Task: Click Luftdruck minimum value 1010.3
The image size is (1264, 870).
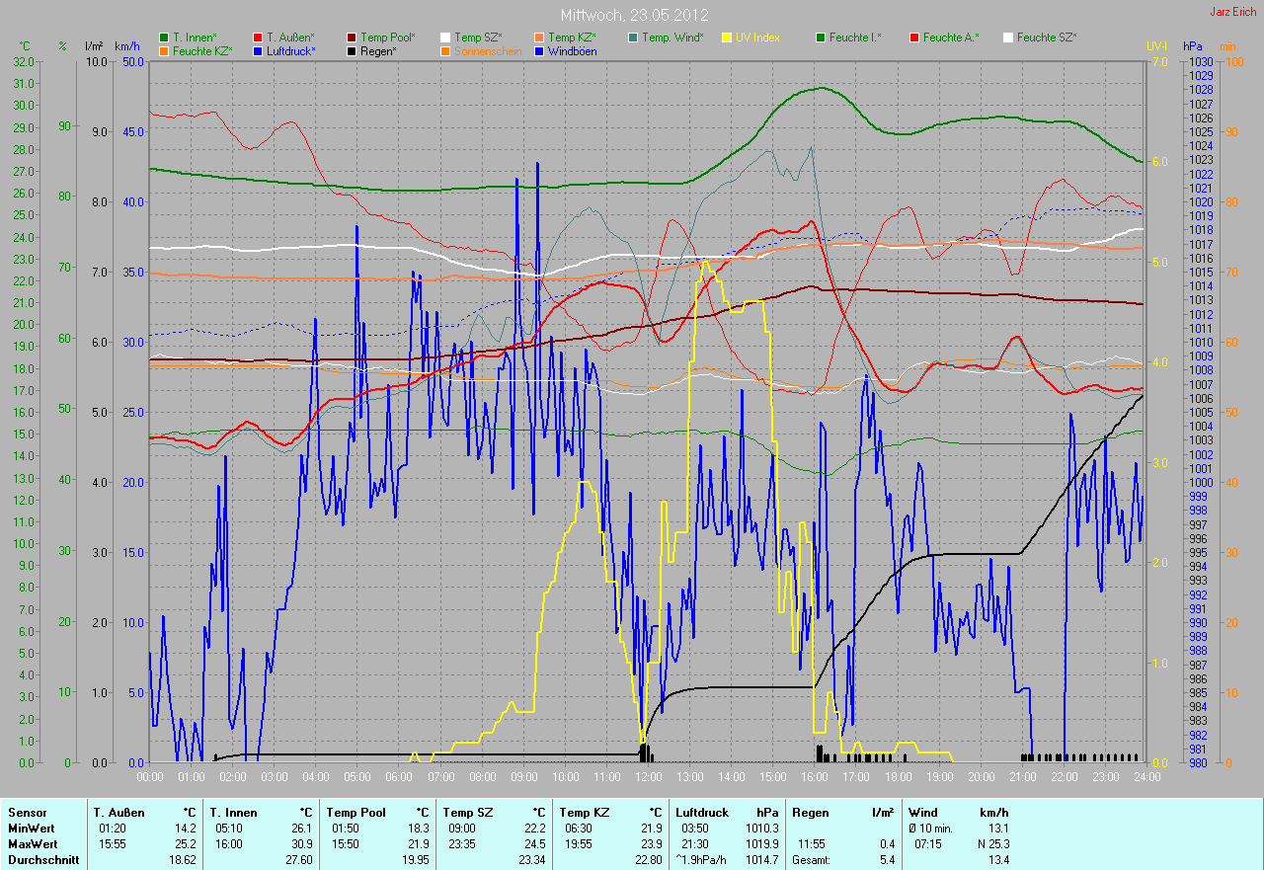Action: tap(760, 829)
